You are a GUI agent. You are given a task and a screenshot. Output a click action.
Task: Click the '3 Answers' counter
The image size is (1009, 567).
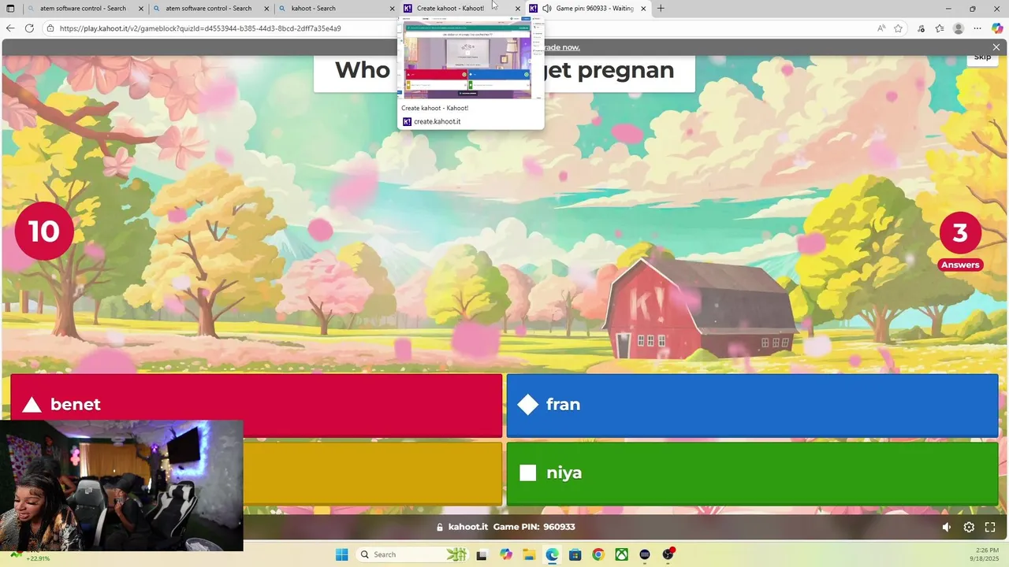[x=960, y=241]
